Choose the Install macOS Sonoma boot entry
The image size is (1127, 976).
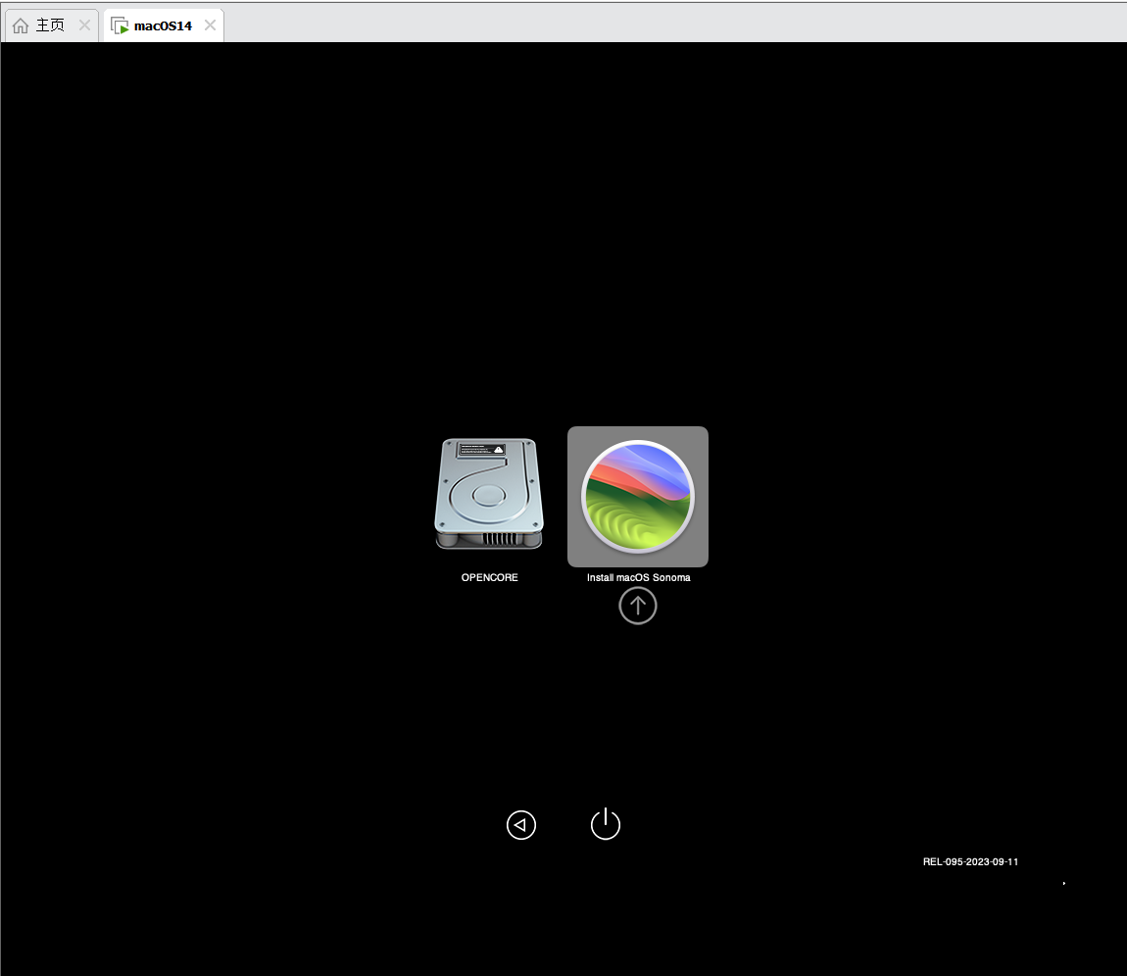click(638, 497)
